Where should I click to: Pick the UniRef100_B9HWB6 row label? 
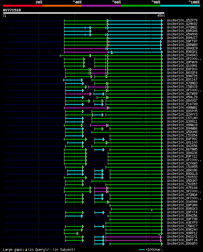(x=182, y=128)
